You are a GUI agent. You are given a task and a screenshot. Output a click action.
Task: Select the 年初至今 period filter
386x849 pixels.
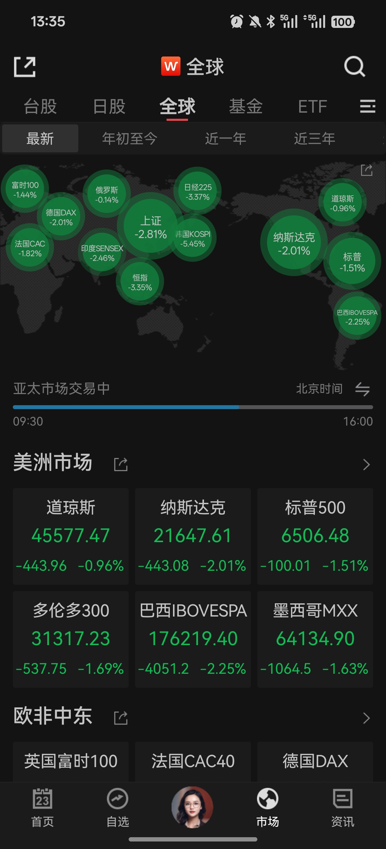tap(129, 138)
